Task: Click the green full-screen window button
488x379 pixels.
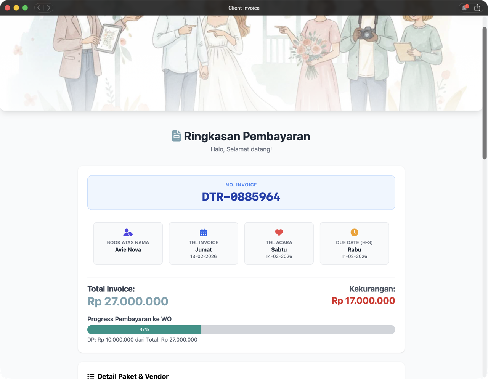Action: tap(25, 8)
